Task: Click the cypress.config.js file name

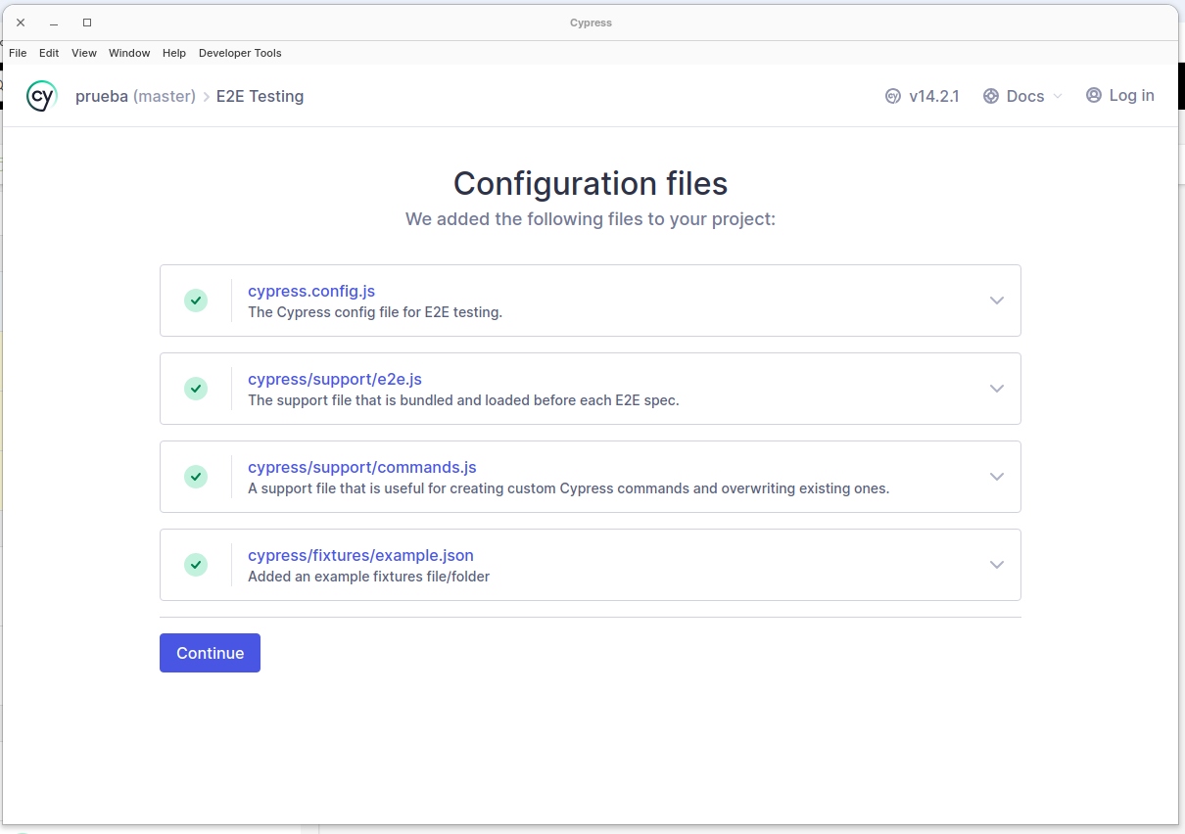Action: [x=311, y=291]
